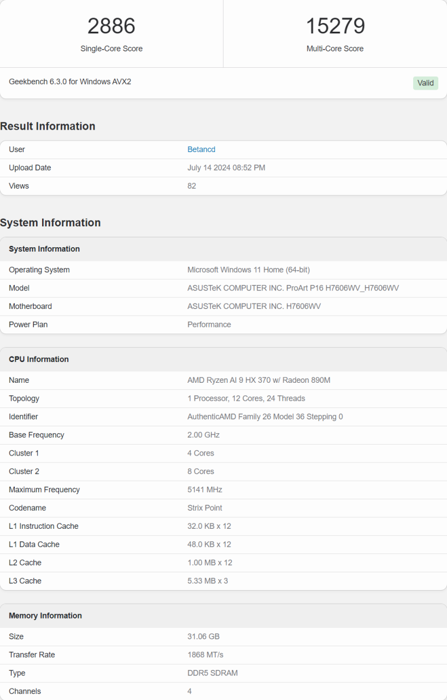Select the AuthenticAMD Family 26 identifier value
Screen dimensions: 447x700
(x=265, y=417)
